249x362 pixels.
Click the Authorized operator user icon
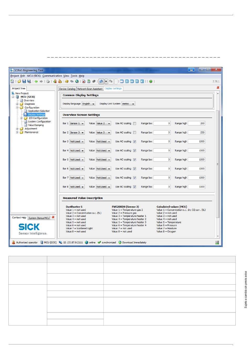(14, 242)
